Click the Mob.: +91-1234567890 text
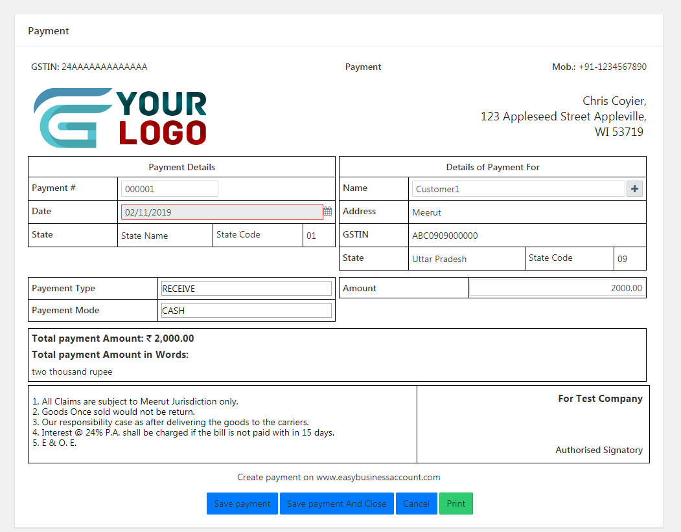 (x=599, y=67)
